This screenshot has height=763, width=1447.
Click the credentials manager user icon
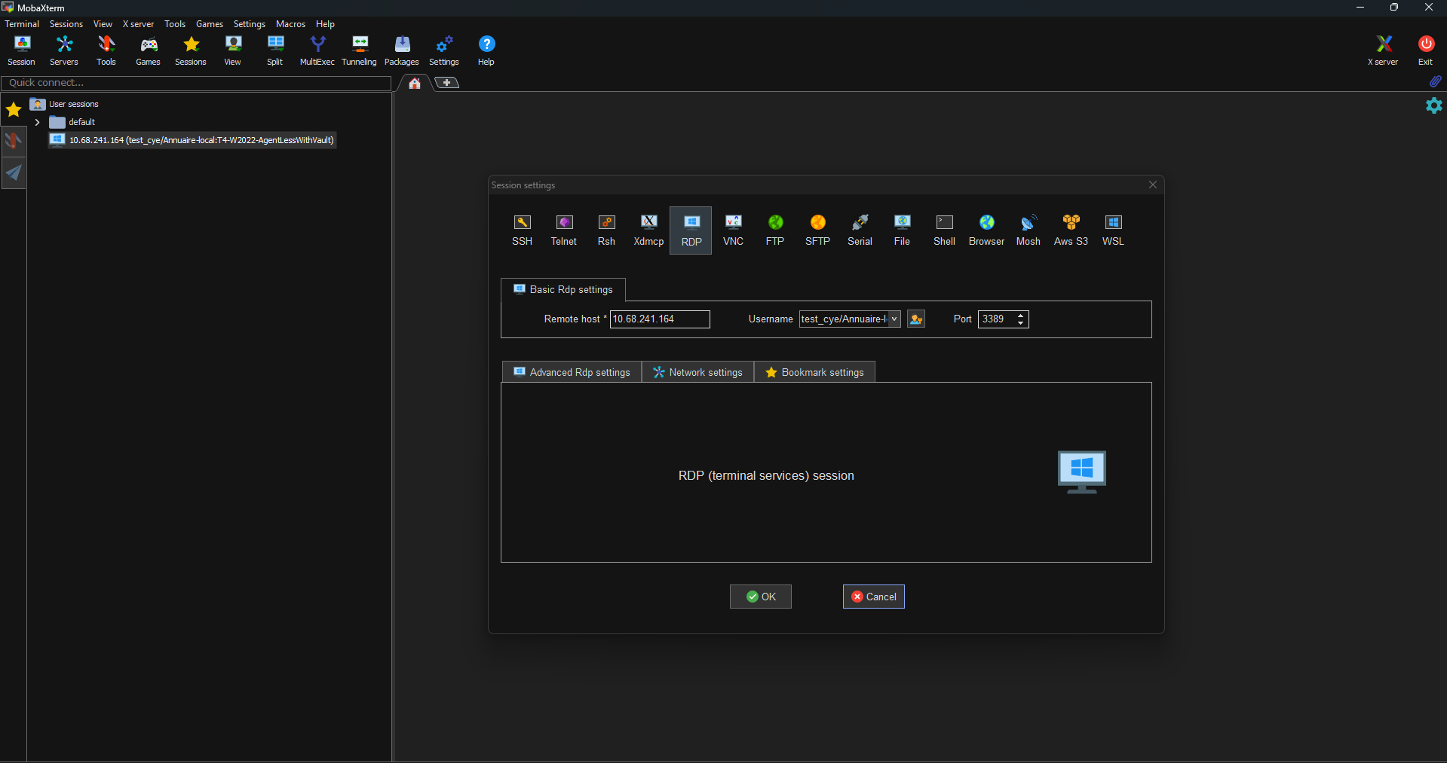pos(916,319)
